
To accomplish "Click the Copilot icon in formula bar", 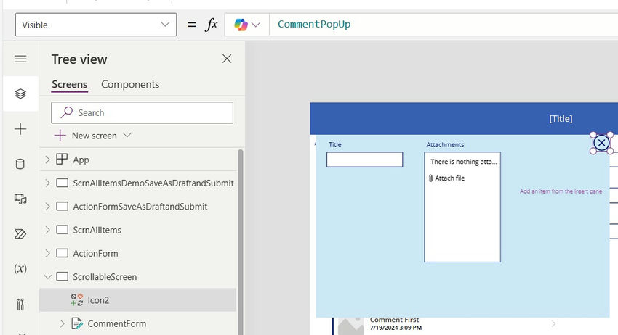I will pyautogui.click(x=241, y=25).
